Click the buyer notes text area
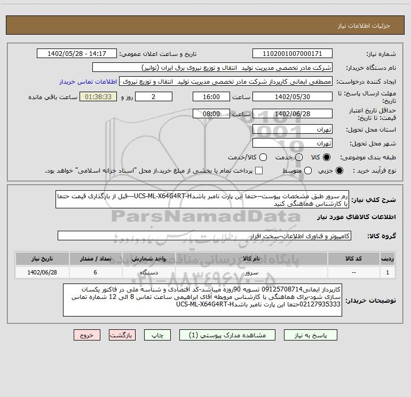The width and height of the screenshot is (411, 397). [x=202, y=300]
